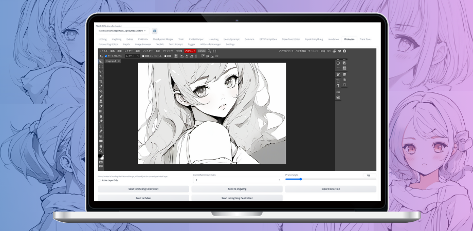Expand the ControlNet model index dropdown
Viewport: 473px width, 231px height.
point(237,180)
